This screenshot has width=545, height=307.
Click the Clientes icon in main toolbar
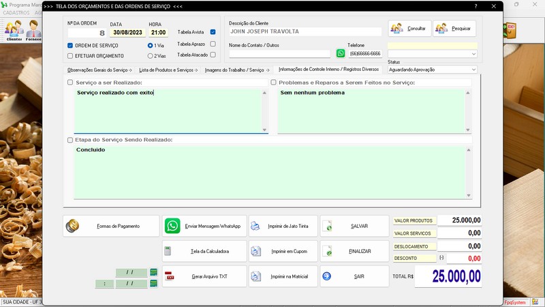pyautogui.click(x=14, y=30)
